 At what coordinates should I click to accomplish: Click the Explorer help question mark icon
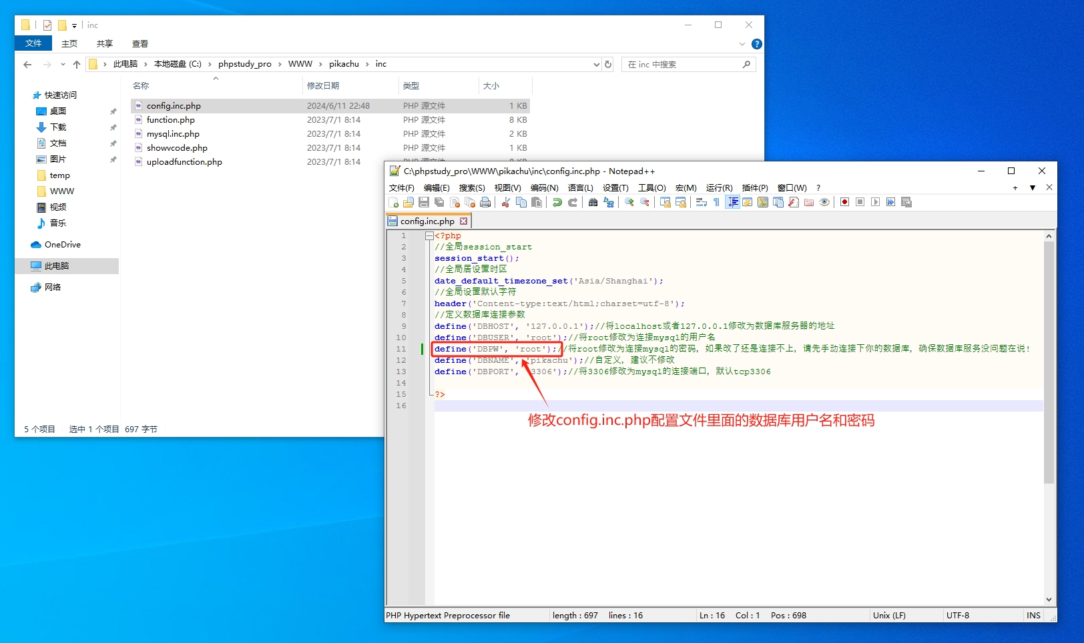coord(756,44)
